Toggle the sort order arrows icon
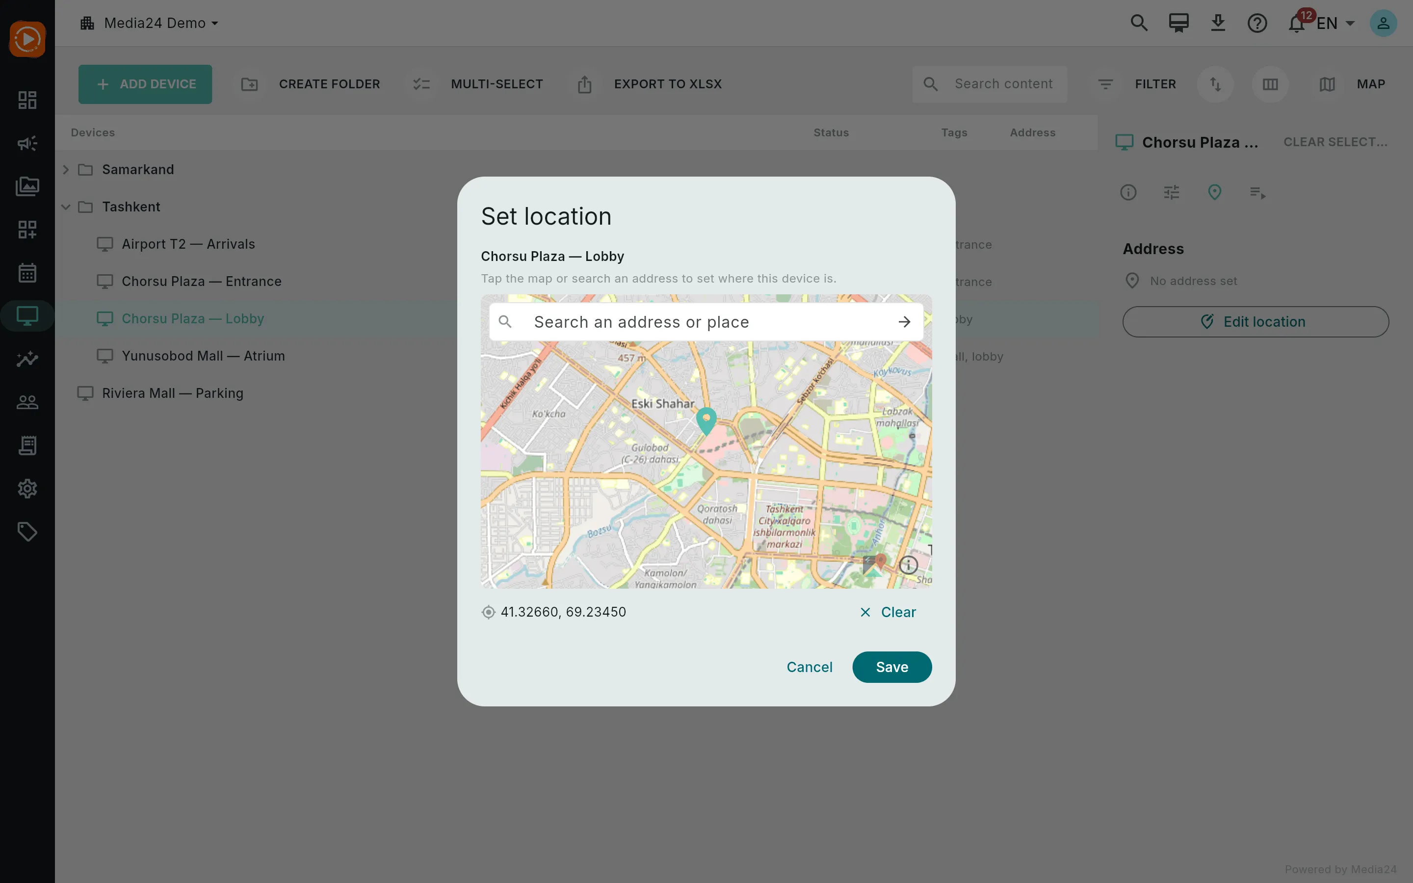Image resolution: width=1413 pixels, height=883 pixels. point(1215,84)
